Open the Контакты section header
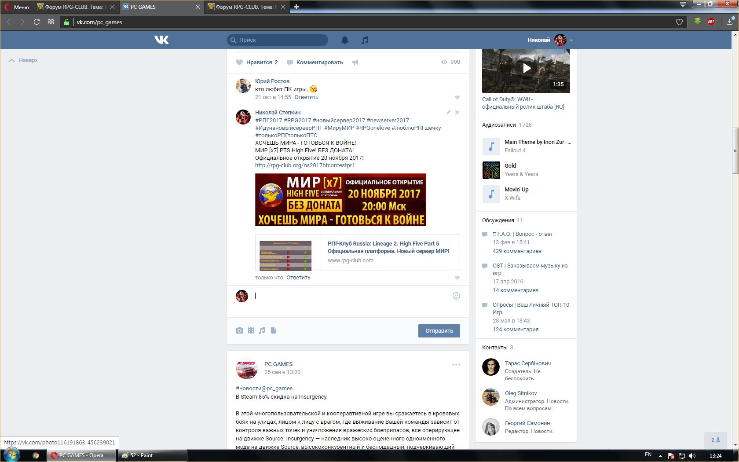 click(x=494, y=348)
